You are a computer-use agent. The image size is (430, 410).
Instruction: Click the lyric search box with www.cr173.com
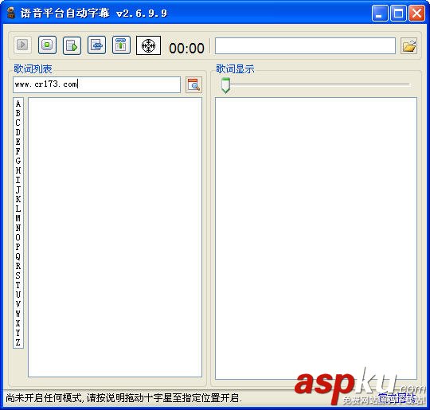97,84
